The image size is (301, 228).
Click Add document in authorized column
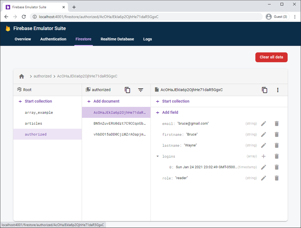[x=103, y=101]
